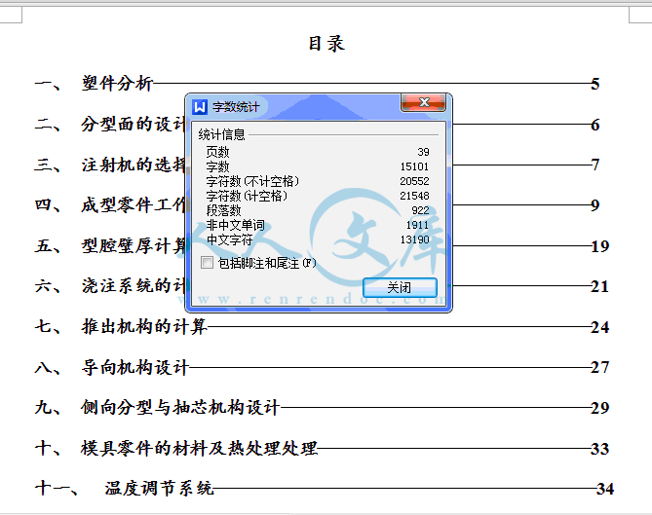Open the 分型面的设计 contents entry
Viewport: 652px width, 515px height.
click(133, 124)
